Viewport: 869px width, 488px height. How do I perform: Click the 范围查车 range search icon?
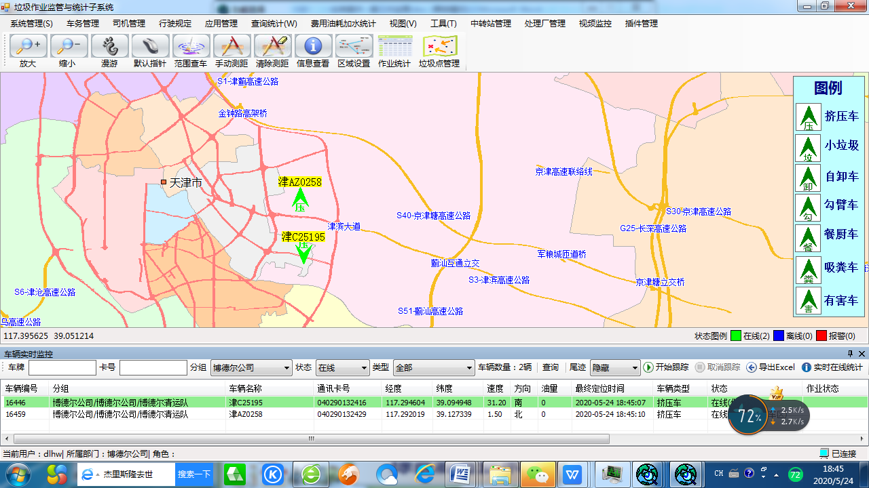[191, 47]
